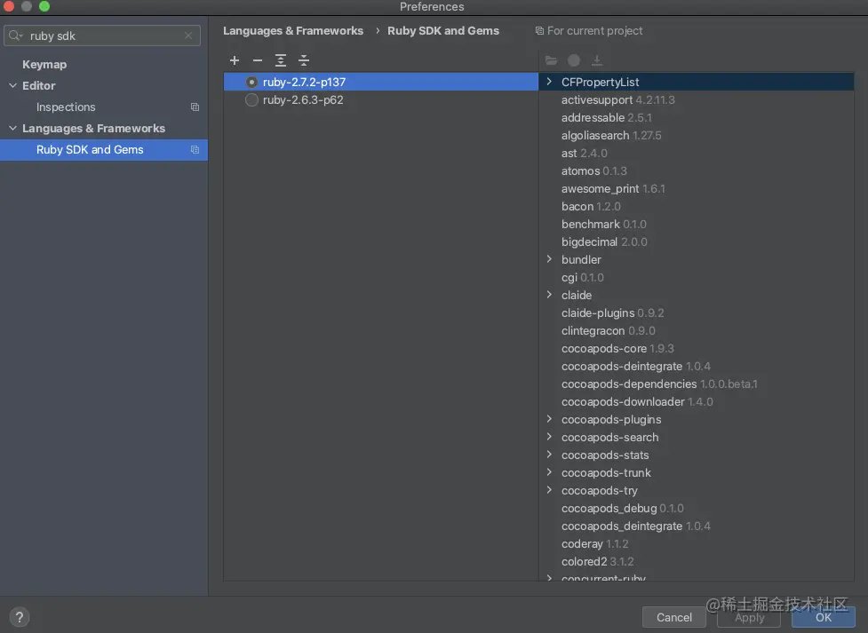Select the cocoapods-deintegrate 1.0.4 gem
Viewport: 868px width, 633px height.
pos(635,366)
